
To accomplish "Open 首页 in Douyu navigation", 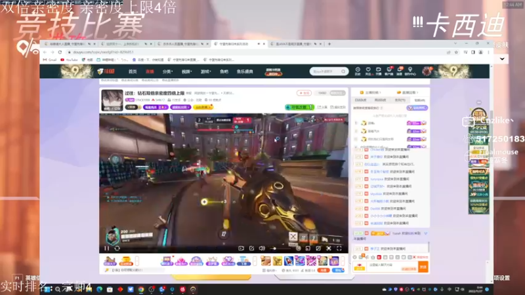I will pyautogui.click(x=133, y=71).
